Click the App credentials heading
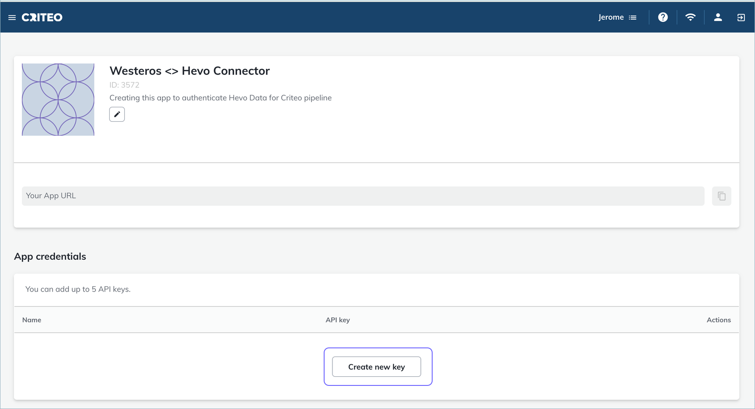 coord(50,257)
